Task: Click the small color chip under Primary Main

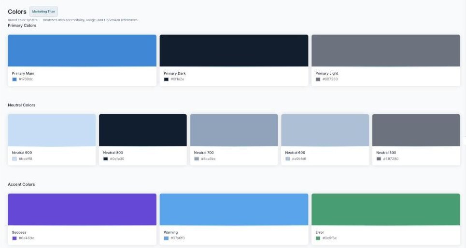Action: click(14, 79)
